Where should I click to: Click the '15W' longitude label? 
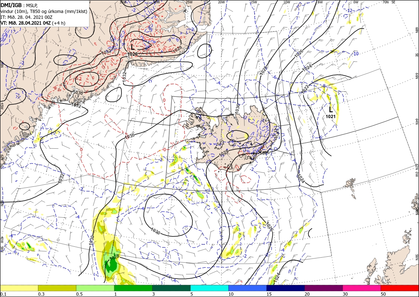[253, 2]
